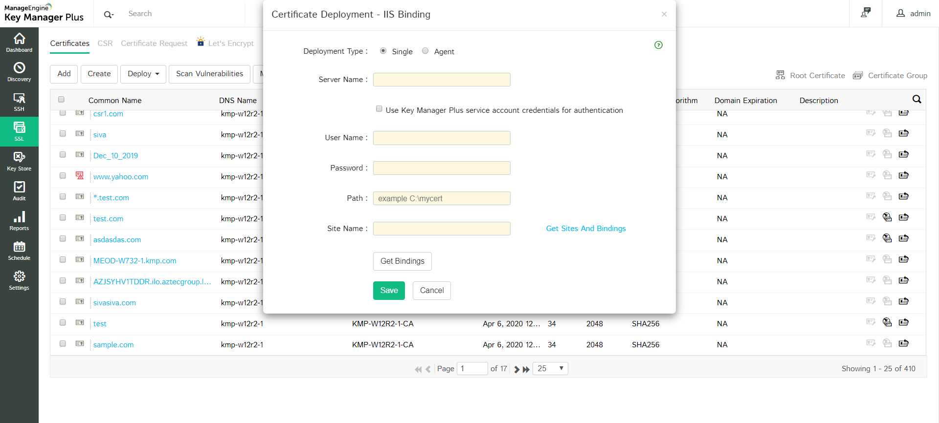The width and height of the screenshot is (939, 423).
Task: Open the rows-per-page dropdown showing 25
Action: (550, 368)
